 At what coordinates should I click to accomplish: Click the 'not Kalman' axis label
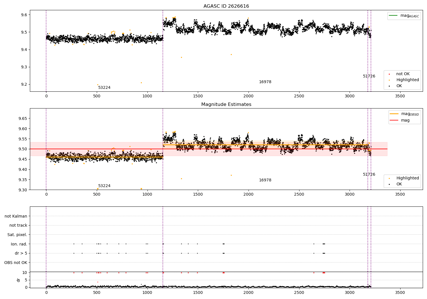(x=16, y=216)
